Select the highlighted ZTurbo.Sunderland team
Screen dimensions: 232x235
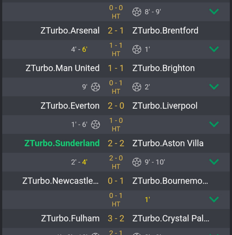62,143
